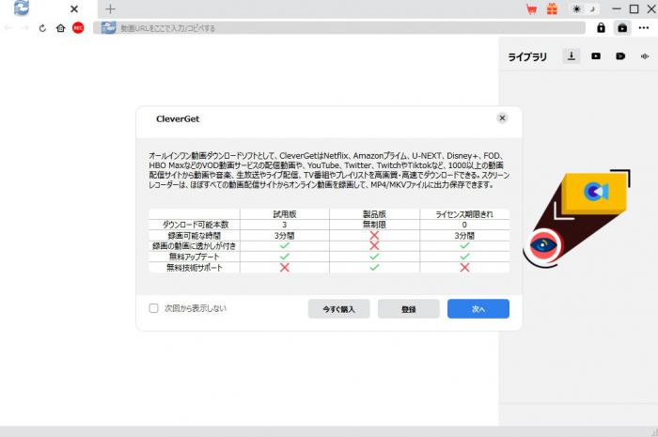
Task: Show downloaded videos tab in library
Action: click(x=596, y=55)
